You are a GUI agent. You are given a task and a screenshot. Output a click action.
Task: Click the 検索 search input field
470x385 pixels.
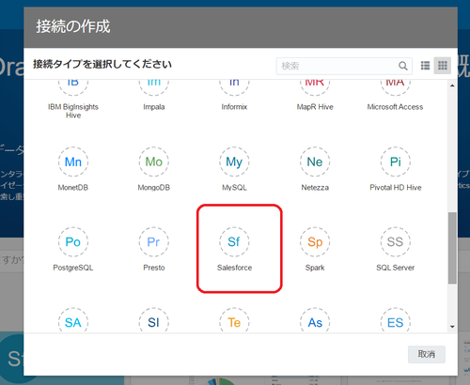344,66
